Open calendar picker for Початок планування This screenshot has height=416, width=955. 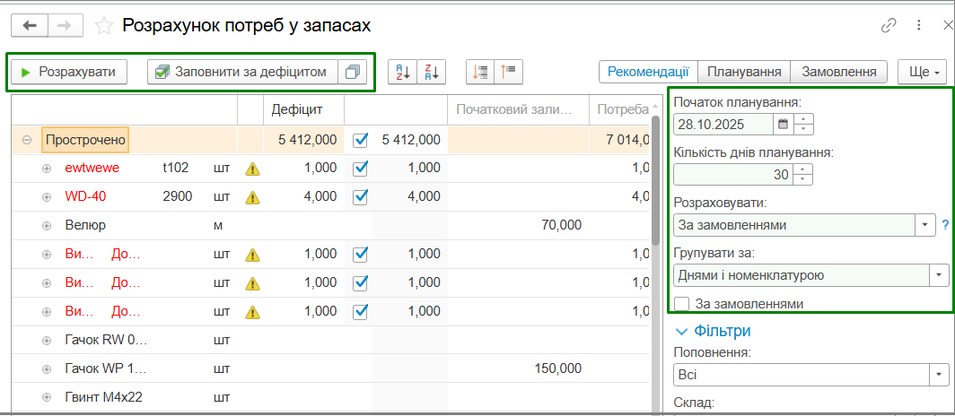point(784,124)
